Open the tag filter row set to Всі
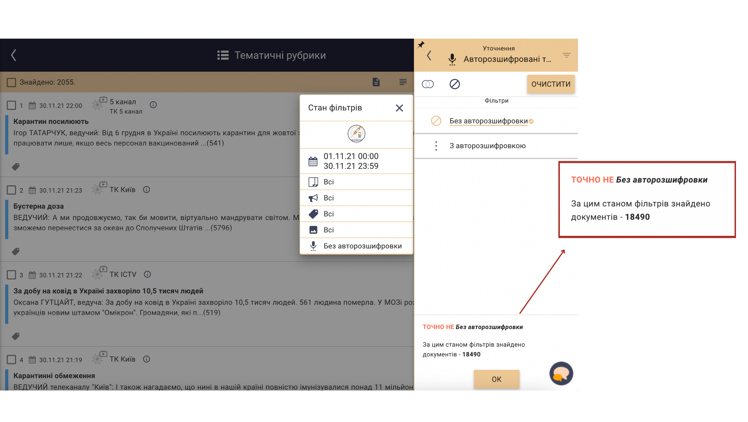The image size is (748, 422). 356,214
